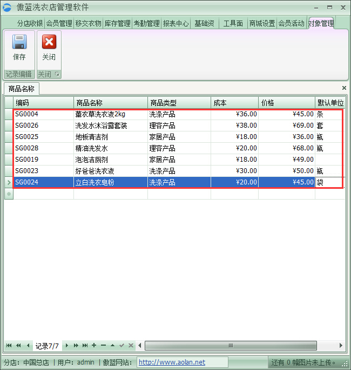
Task: Click horizontal scrollbar right arrow
Action: pyautogui.click(x=341, y=346)
